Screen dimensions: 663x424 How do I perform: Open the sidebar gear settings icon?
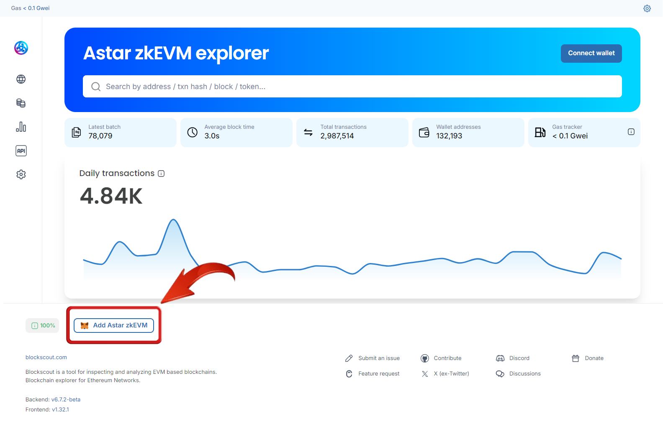point(21,174)
